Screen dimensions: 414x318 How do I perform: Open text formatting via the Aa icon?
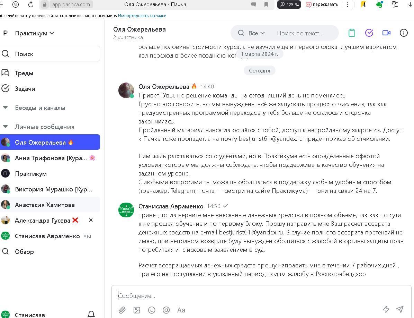tap(181, 310)
